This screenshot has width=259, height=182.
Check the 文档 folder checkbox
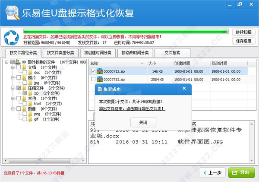pyautogui.click(x=19, y=67)
